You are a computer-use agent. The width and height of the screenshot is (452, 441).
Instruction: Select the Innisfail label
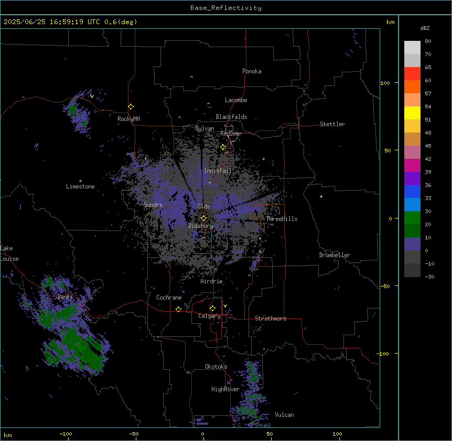[x=218, y=171]
